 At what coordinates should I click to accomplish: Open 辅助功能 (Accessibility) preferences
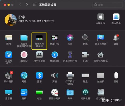click(55, 55)
